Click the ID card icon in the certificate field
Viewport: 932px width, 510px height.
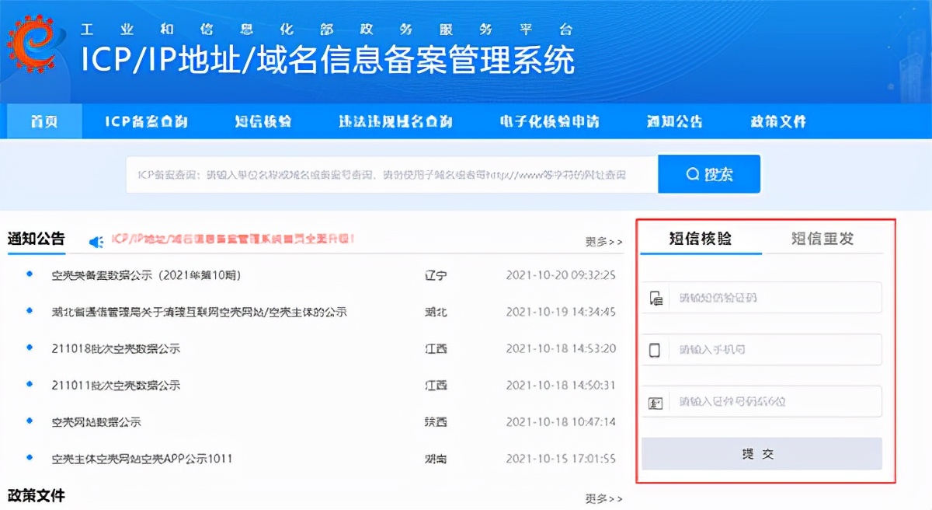[656, 400]
